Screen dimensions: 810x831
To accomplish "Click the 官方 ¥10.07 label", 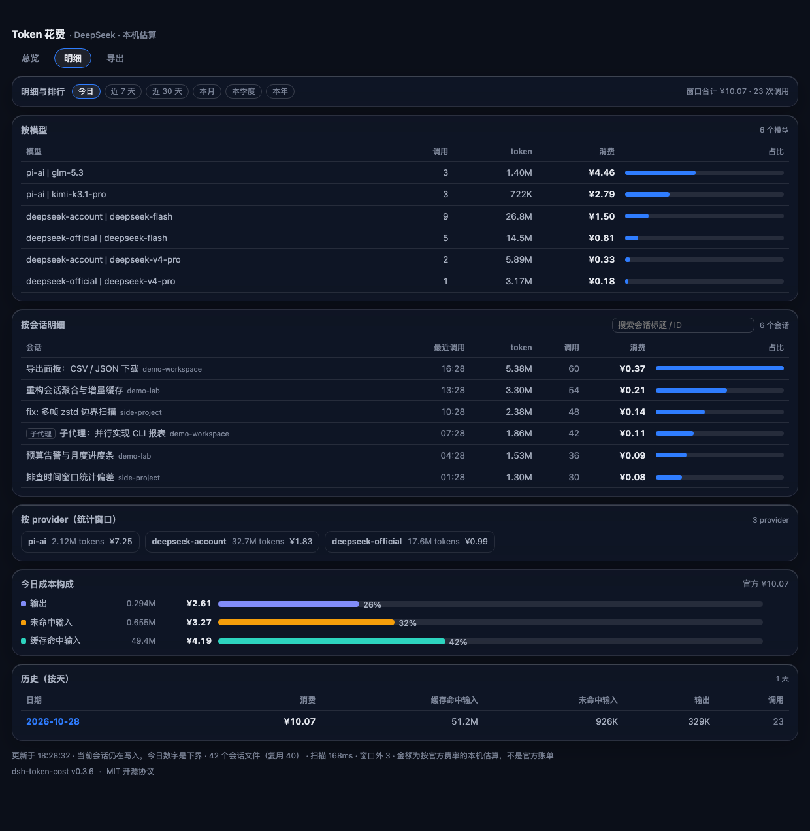I will [x=766, y=584].
